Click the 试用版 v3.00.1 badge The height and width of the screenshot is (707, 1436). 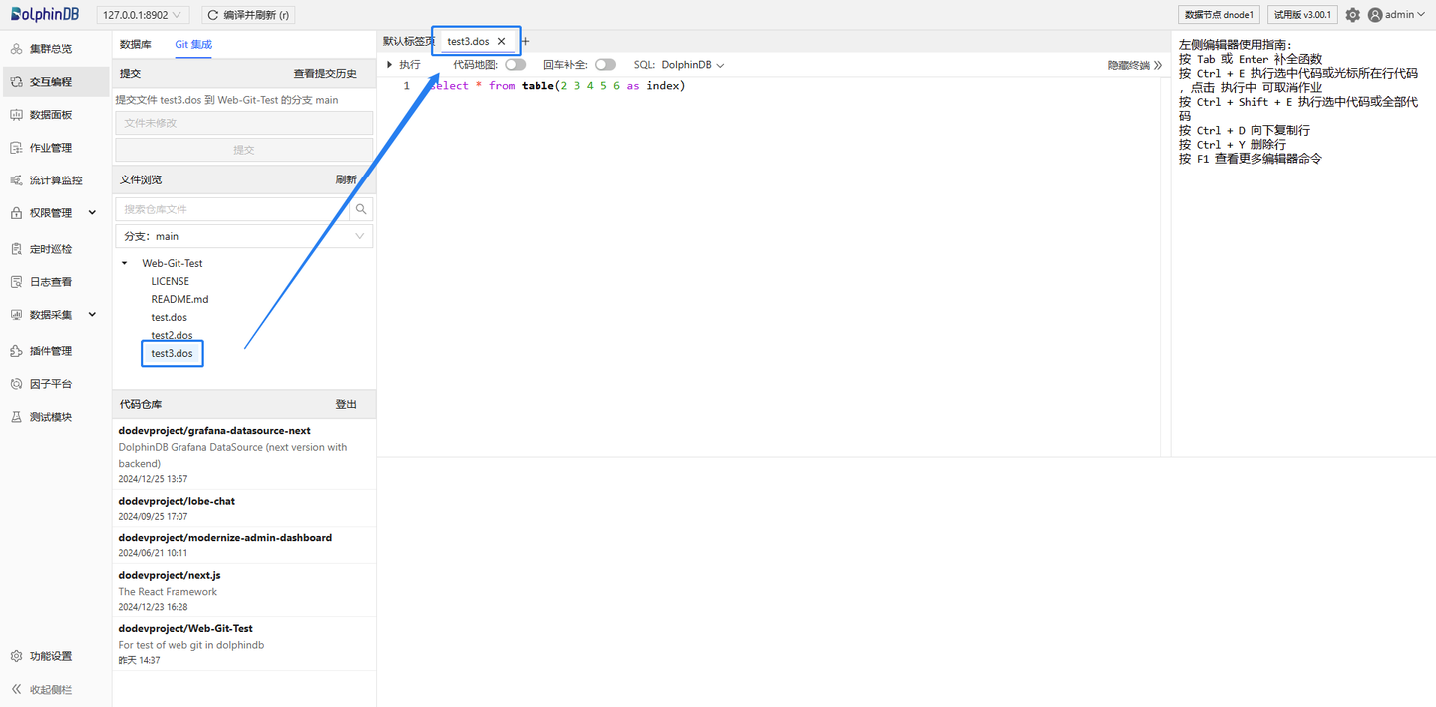point(1302,15)
